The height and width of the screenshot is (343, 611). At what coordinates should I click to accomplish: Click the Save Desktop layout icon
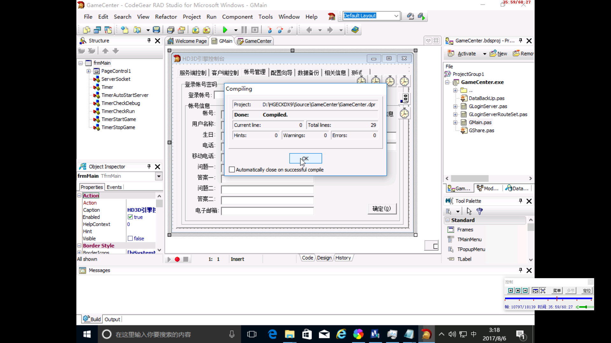tap(411, 16)
